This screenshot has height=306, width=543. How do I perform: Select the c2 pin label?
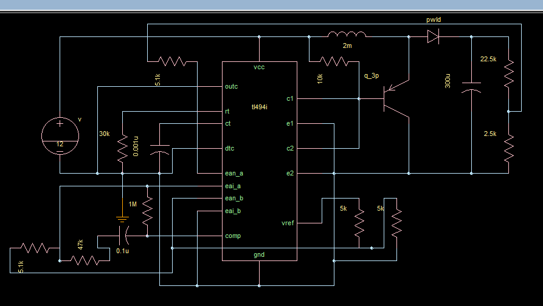[290, 148]
